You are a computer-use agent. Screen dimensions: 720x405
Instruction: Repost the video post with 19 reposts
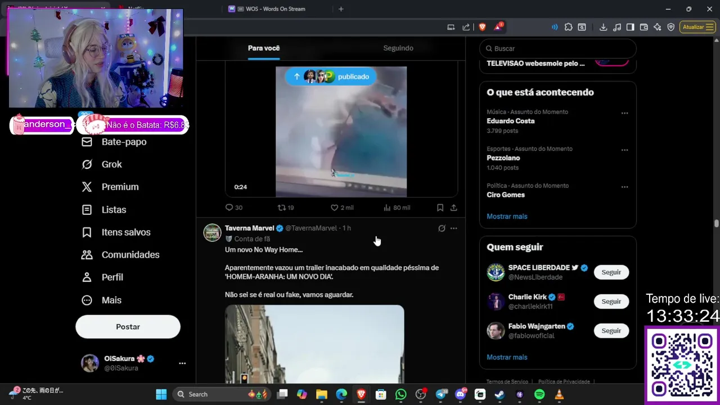point(286,208)
